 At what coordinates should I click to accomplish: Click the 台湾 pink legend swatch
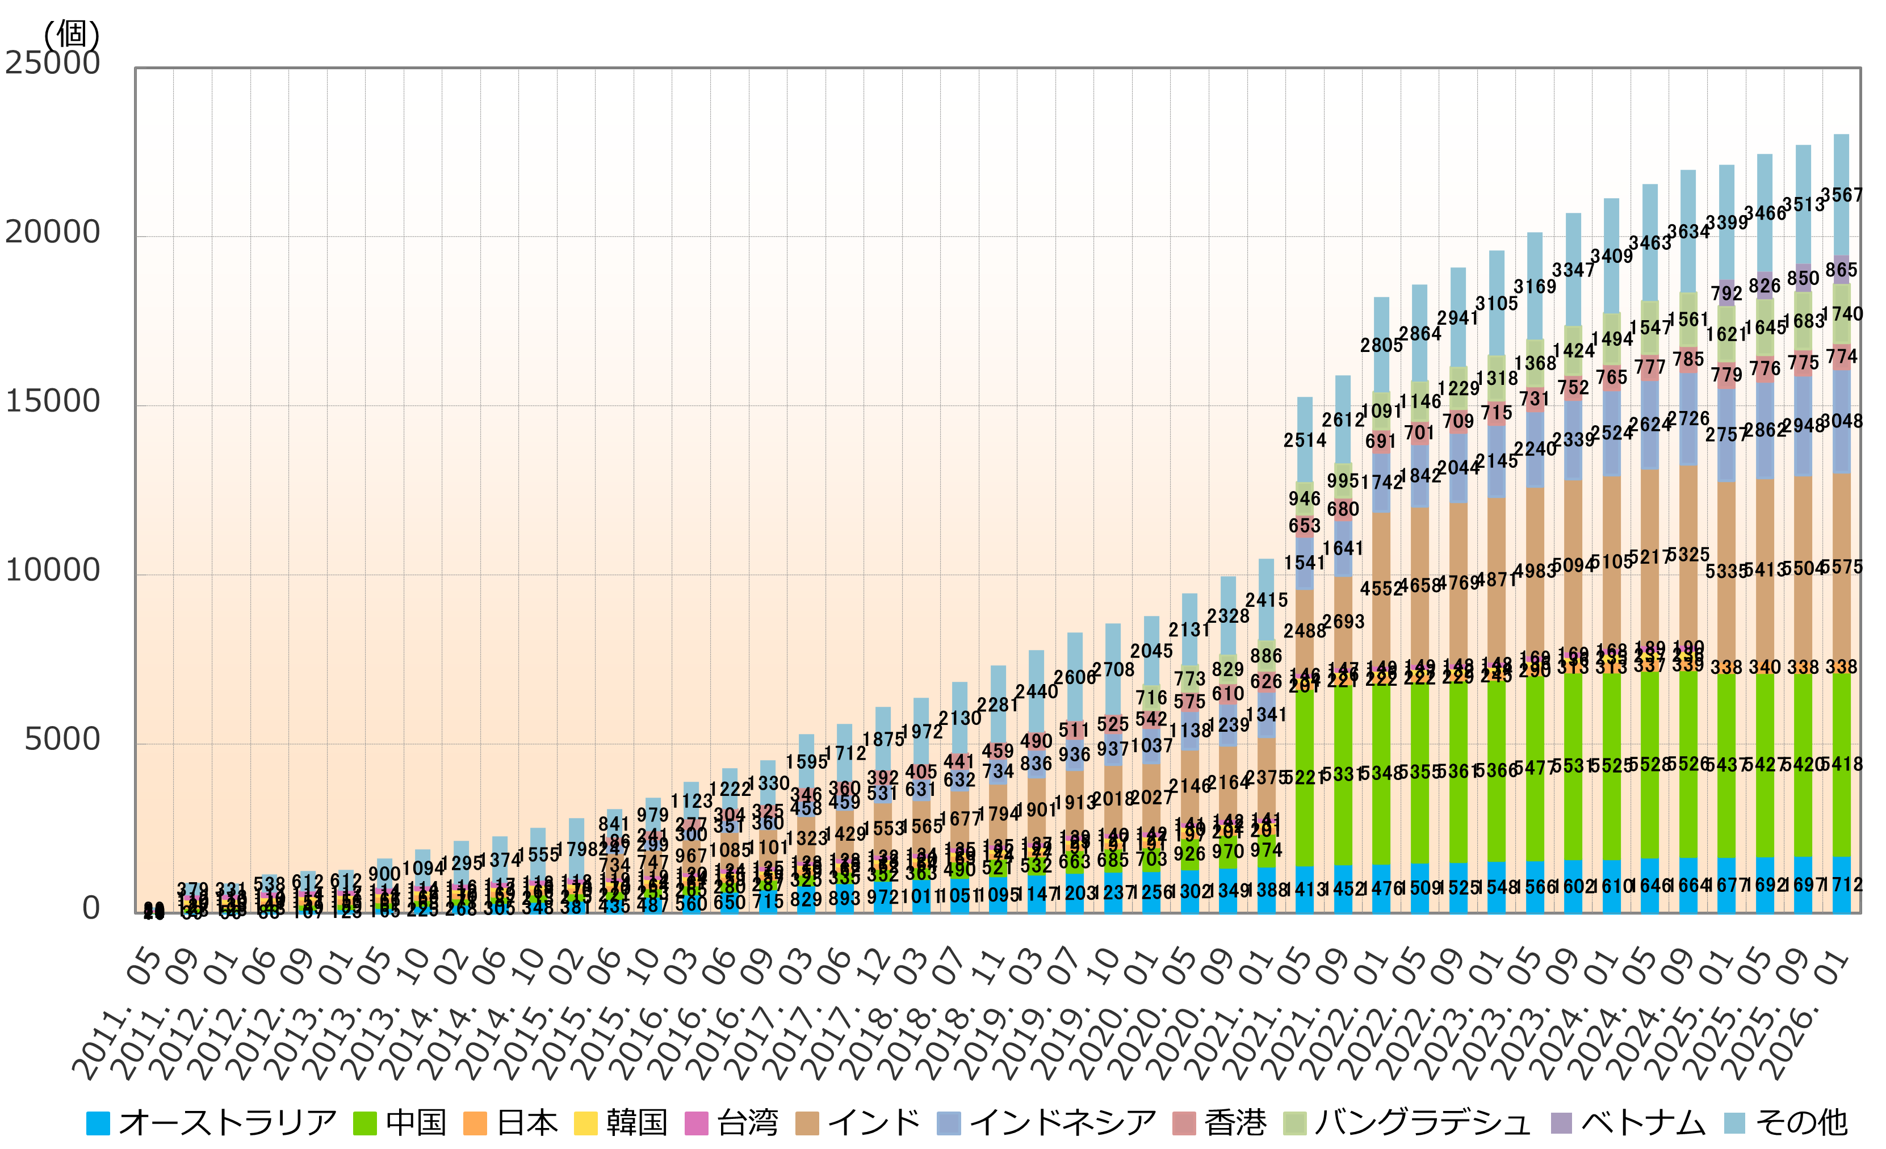point(697,1123)
